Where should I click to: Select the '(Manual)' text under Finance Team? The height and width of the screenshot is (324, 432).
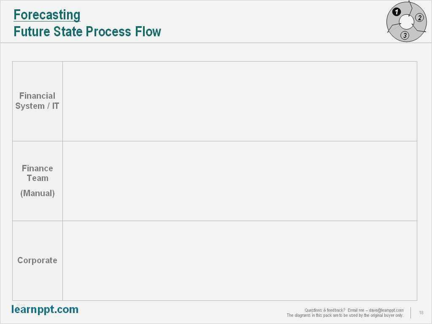tap(37, 193)
